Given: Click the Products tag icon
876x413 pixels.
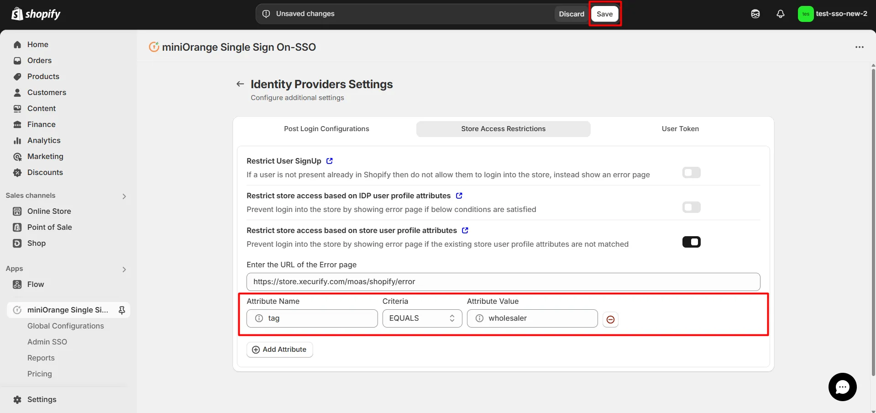Looking at the screenshot, I should tap(17, 76).
